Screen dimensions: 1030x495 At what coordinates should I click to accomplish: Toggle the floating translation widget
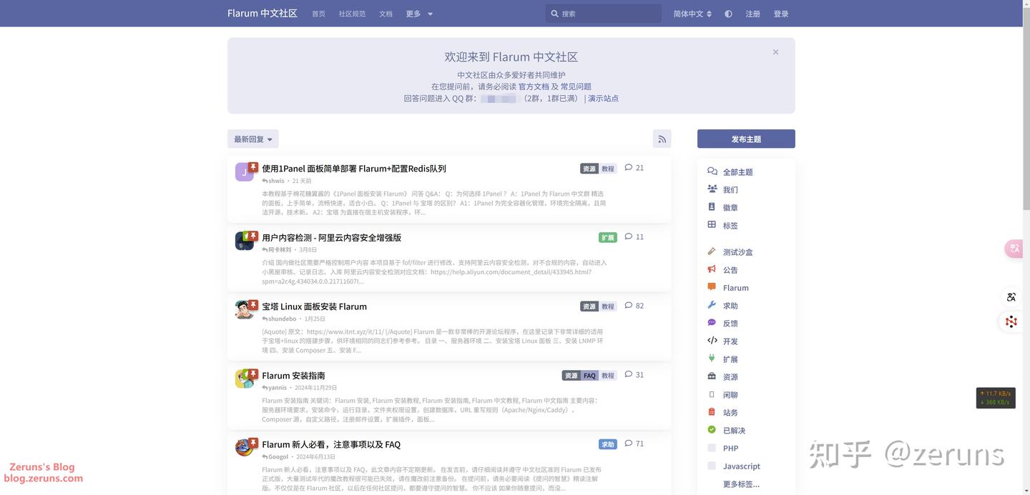(x=1014, y=249)
